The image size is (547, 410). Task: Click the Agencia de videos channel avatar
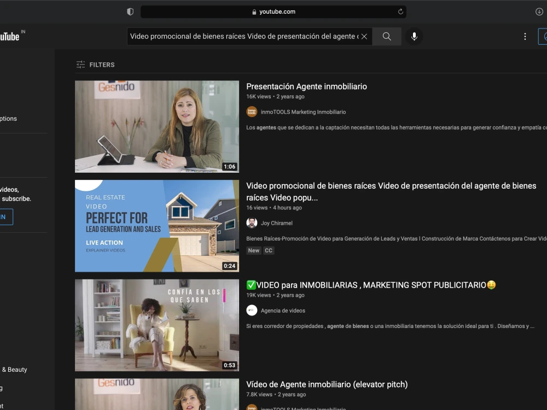pyautogui.click(x=252, y=311)
